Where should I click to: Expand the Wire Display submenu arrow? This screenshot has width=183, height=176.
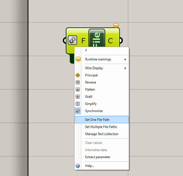(x=125, y=68)
